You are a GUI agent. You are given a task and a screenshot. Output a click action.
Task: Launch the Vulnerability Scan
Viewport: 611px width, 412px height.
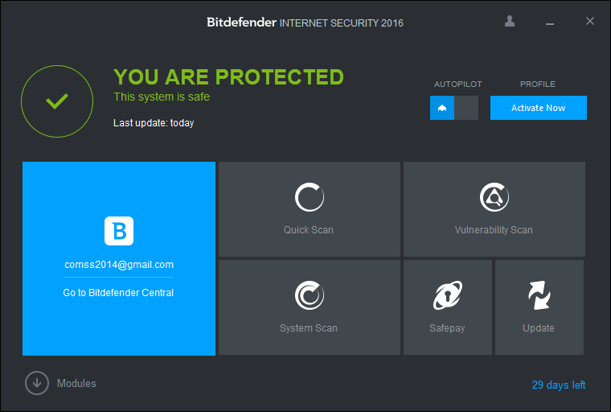pos(494,209)
